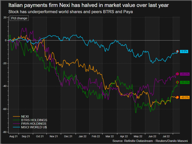Click the Refinitiv Datastream source credit

(x=150, y=141)
